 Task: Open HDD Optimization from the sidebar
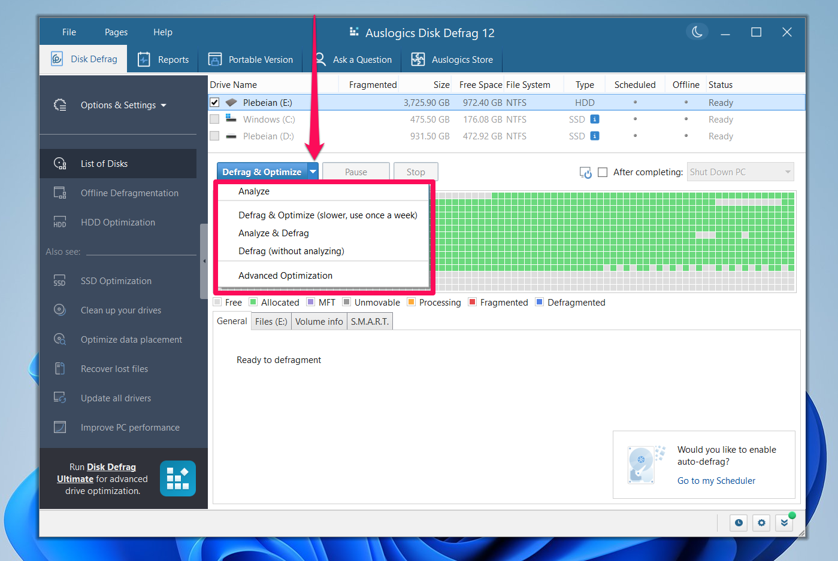pos(60,222)
